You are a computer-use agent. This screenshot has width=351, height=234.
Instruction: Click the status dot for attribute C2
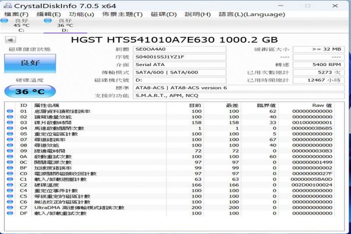[x=10, y=185]
